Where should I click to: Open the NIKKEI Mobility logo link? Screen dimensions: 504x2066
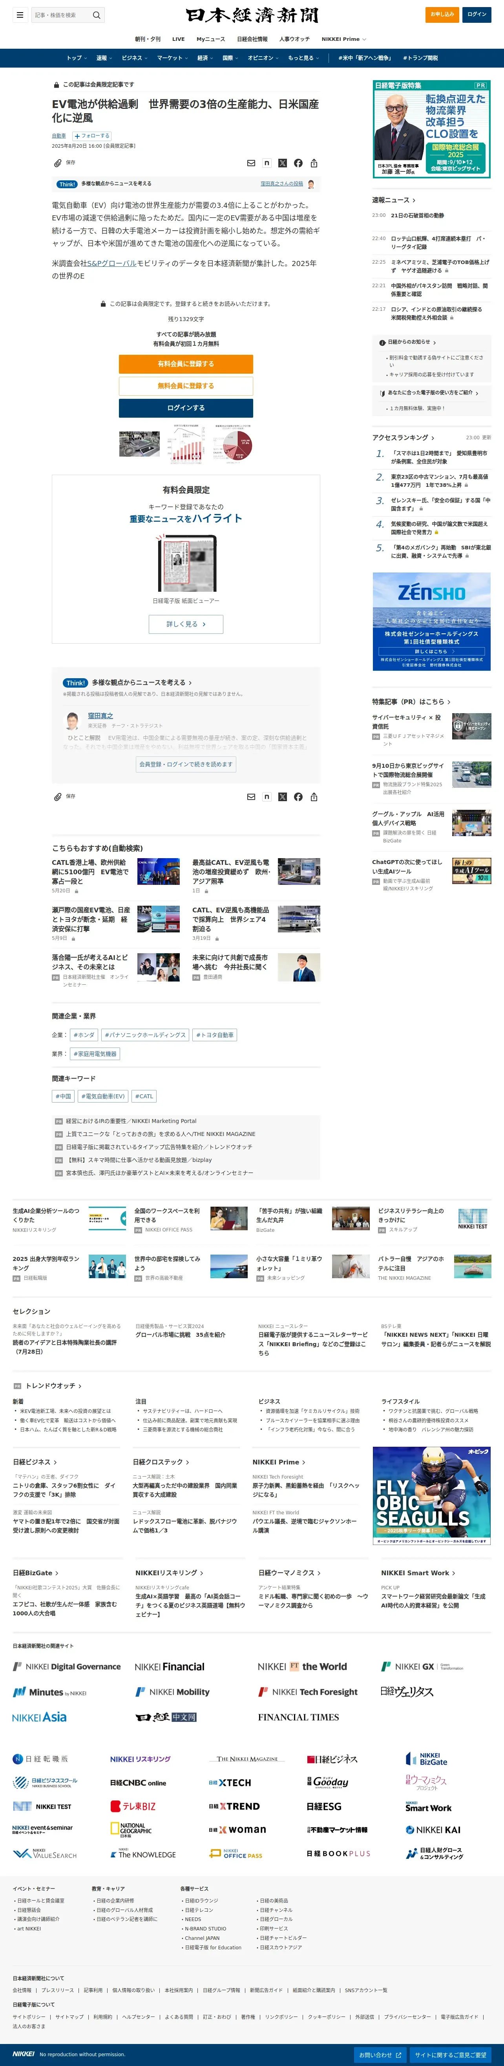click(x=172, y=1692)
